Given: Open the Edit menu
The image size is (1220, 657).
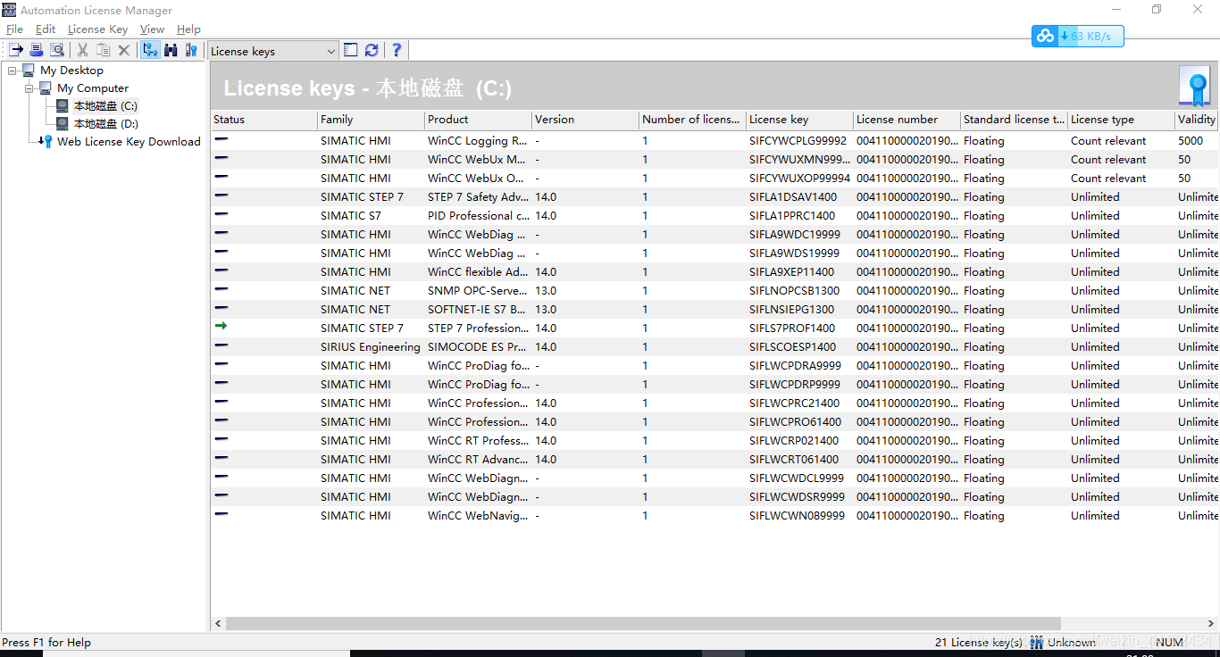Looking at the screenshot, I should pyautogui.click(x=46, y=29).
